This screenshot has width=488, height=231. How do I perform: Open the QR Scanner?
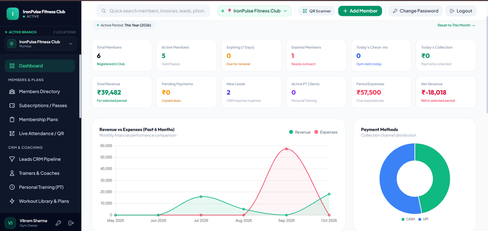pos(317,11)
